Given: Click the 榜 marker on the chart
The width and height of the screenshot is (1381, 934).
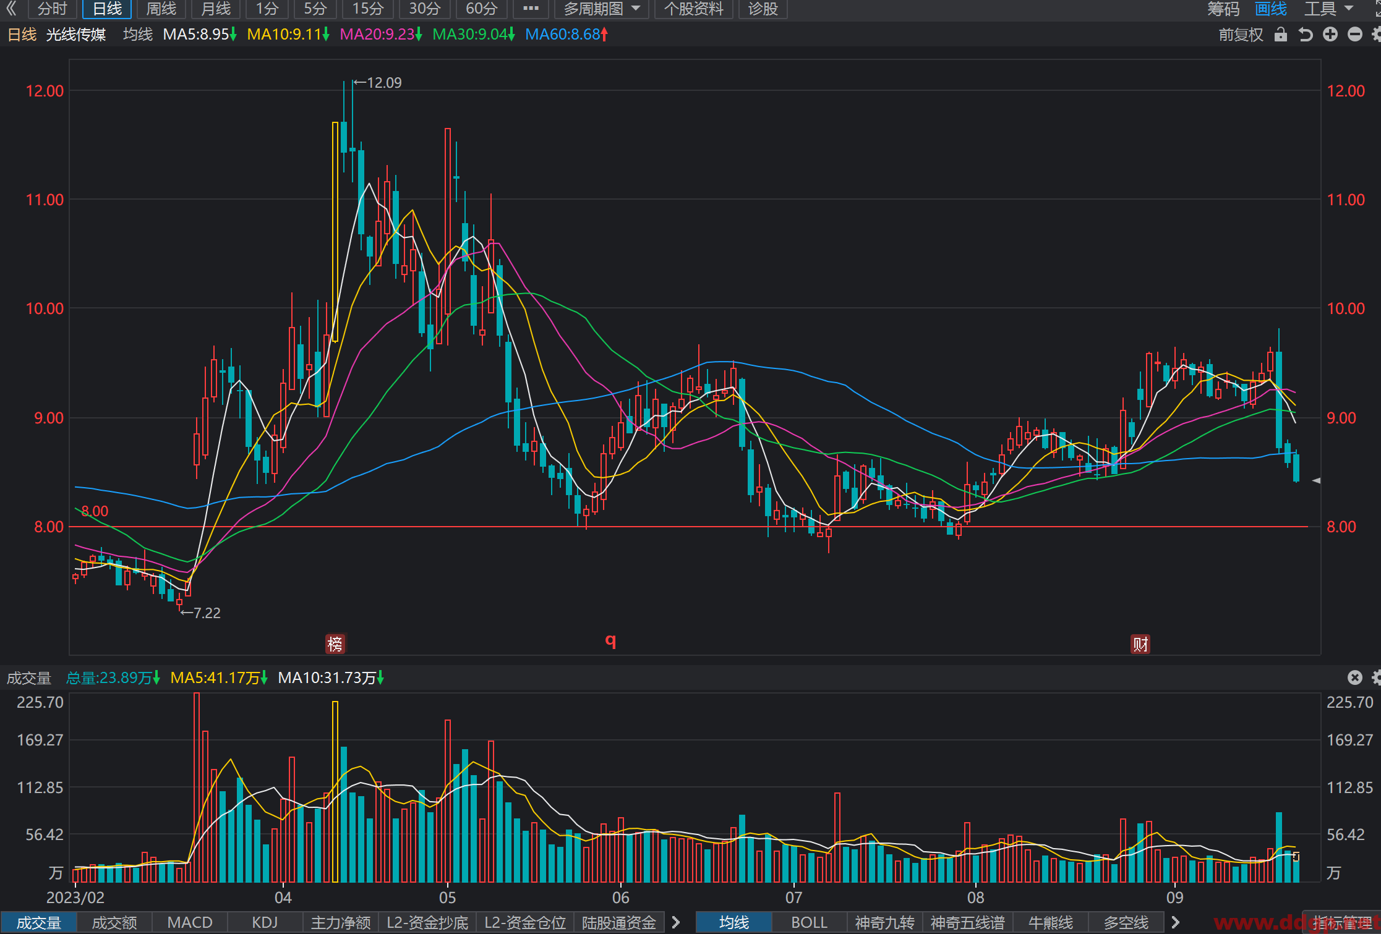Looking at the screenshot, I should pyautogui.click(x=335, y=644).
